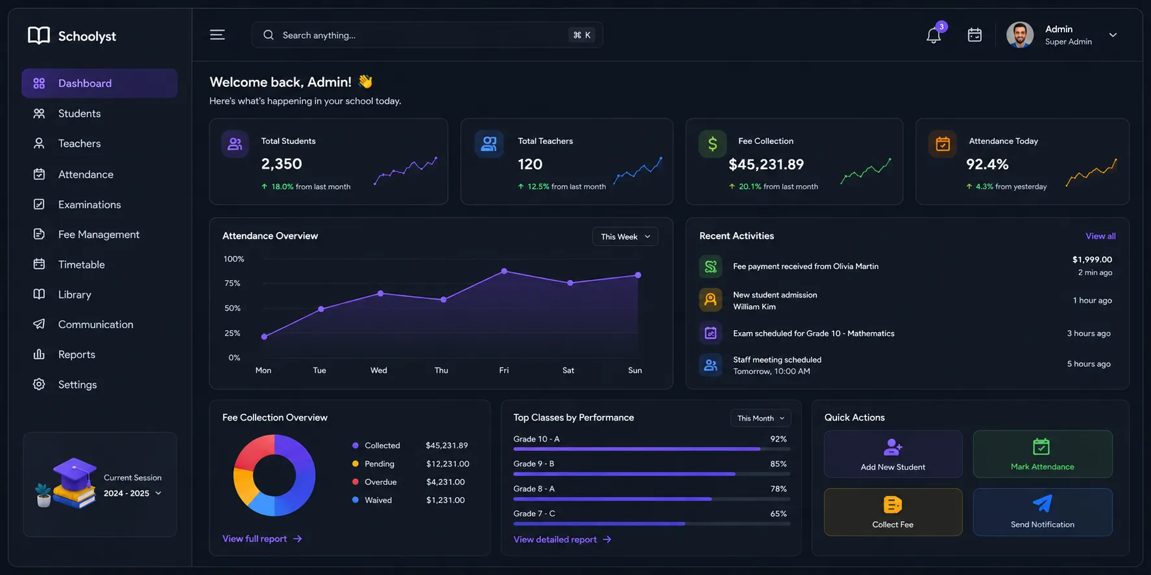Click the Admin avatar photo
The image size is (1151, 575).
coord(1020,35)
